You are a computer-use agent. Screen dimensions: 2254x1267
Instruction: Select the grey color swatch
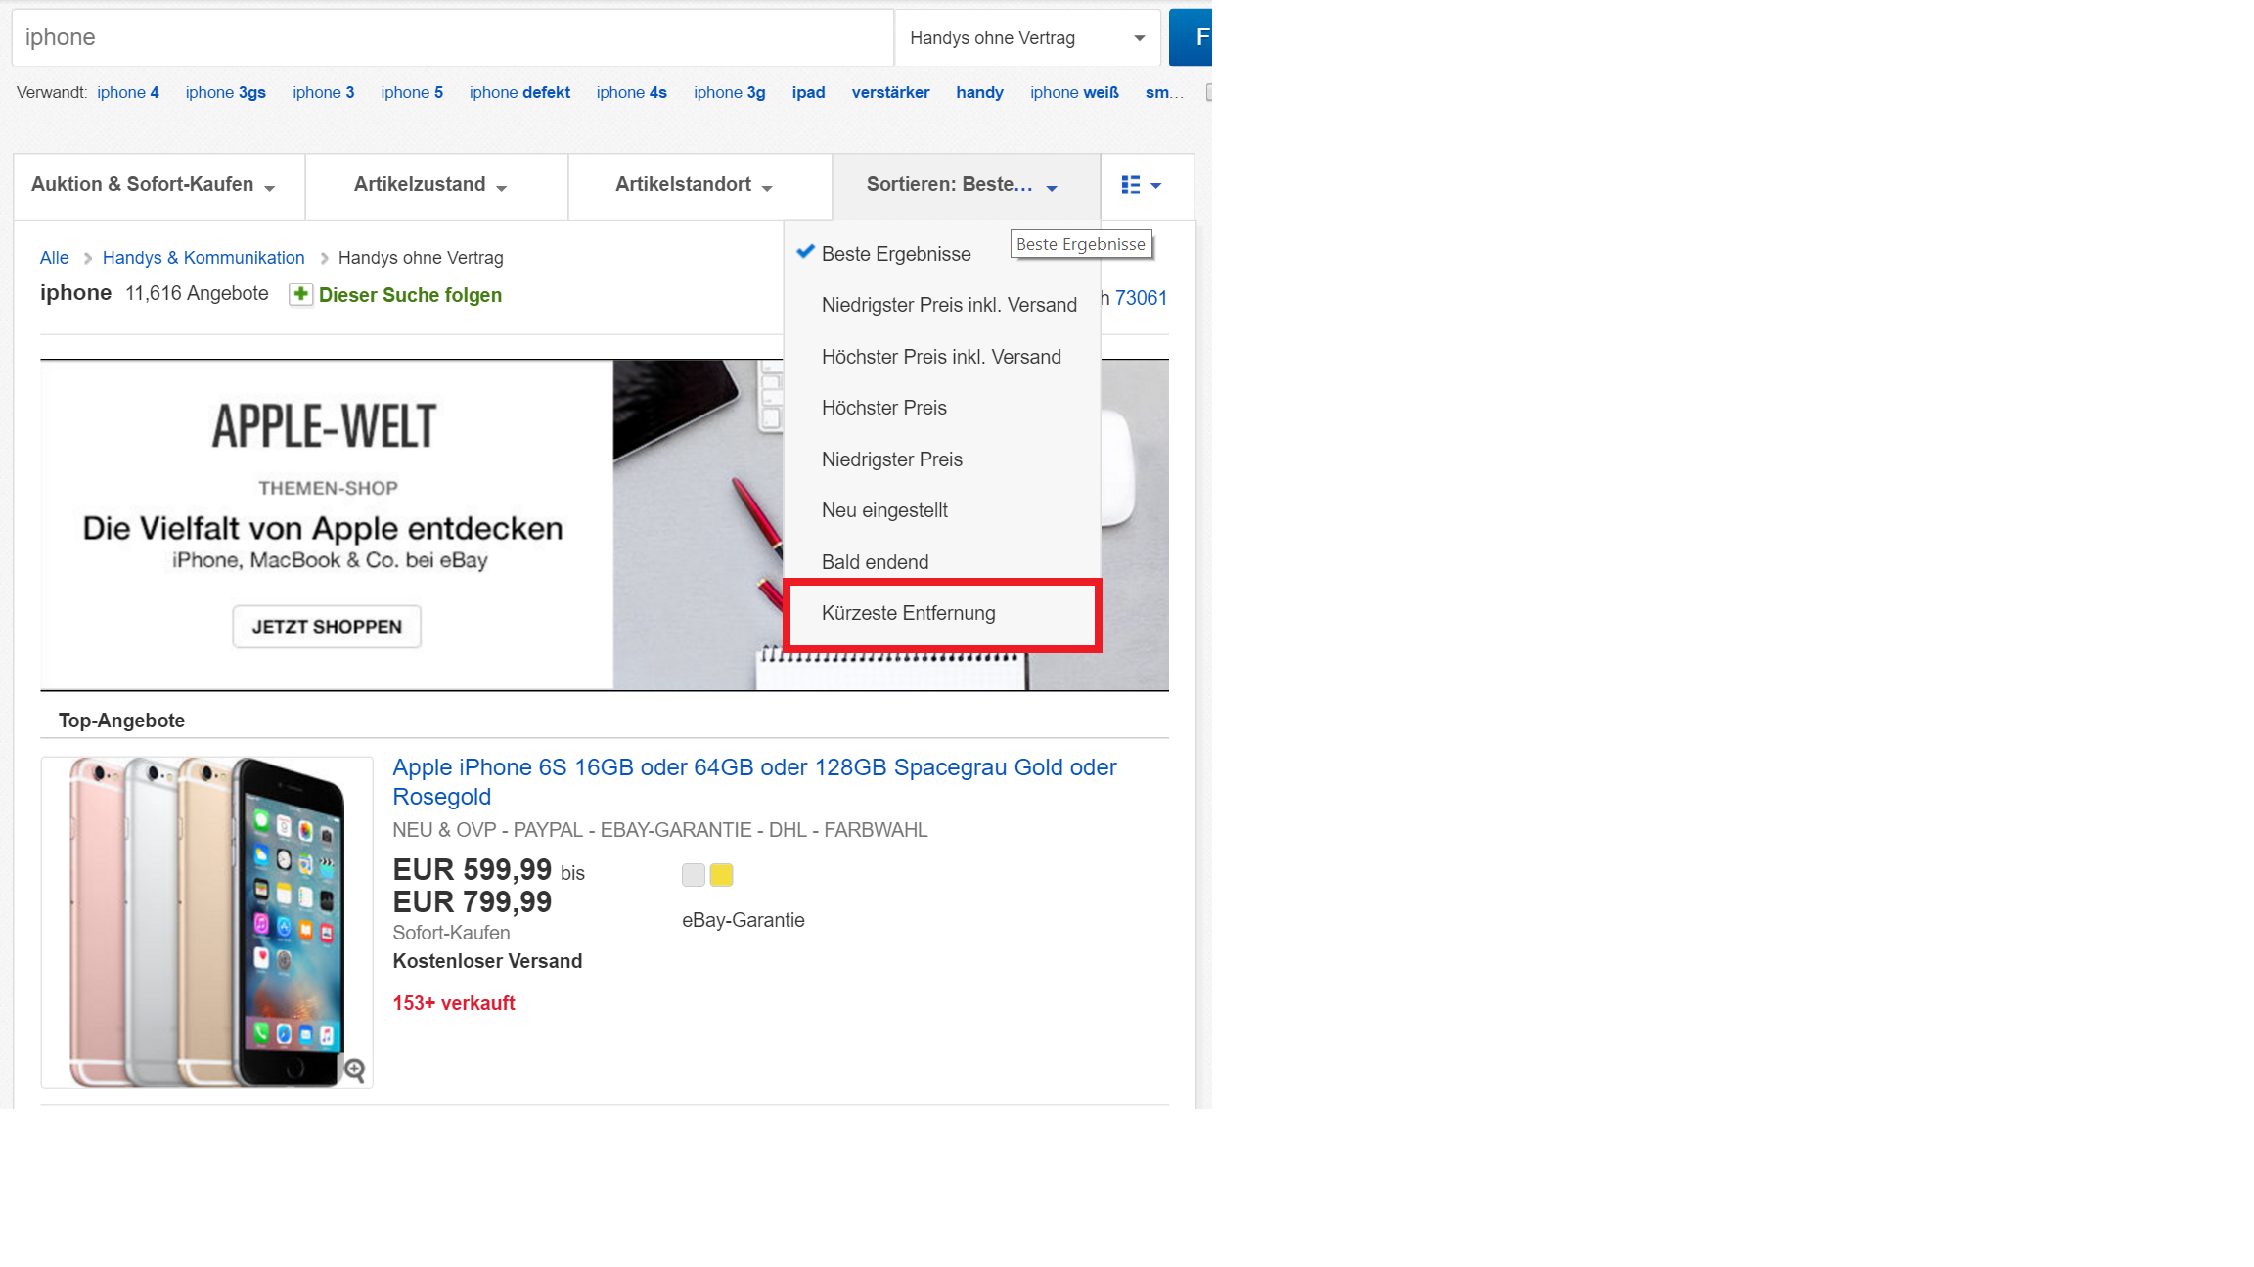pos(693,875)
